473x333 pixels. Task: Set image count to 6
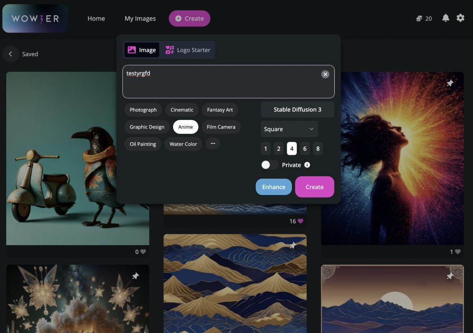coord(305,149)
